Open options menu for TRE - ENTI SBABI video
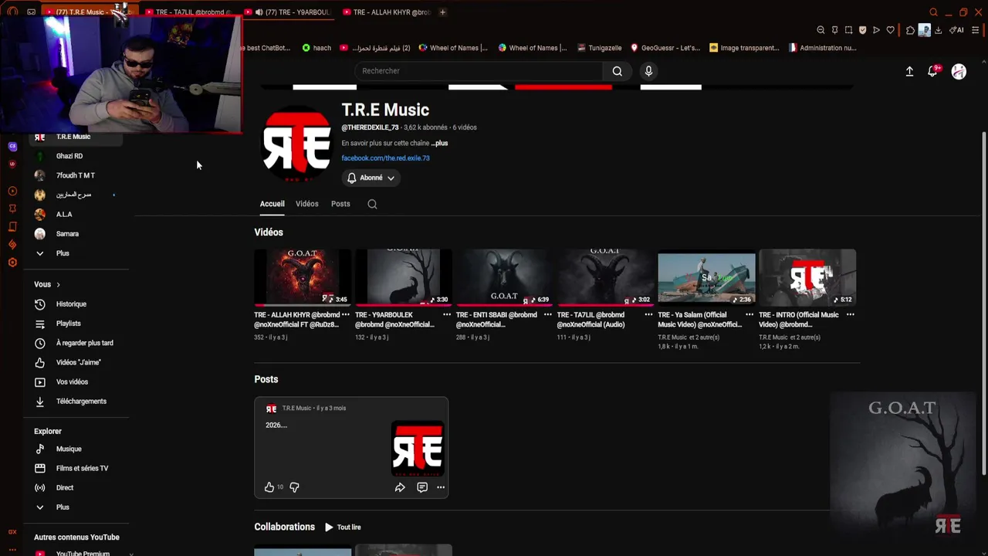988x556 pixels. (x=547, y=315)
